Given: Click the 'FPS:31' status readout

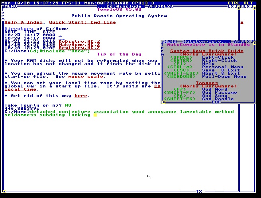Looking at the screenshot, I should [x=71, y=3].
